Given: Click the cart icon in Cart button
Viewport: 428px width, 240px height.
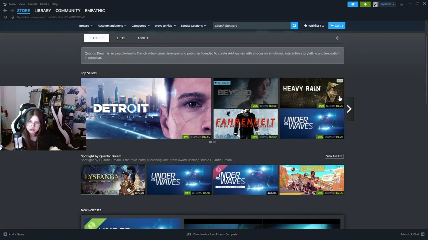Looking at the screenshot, I should coord(332,26).
